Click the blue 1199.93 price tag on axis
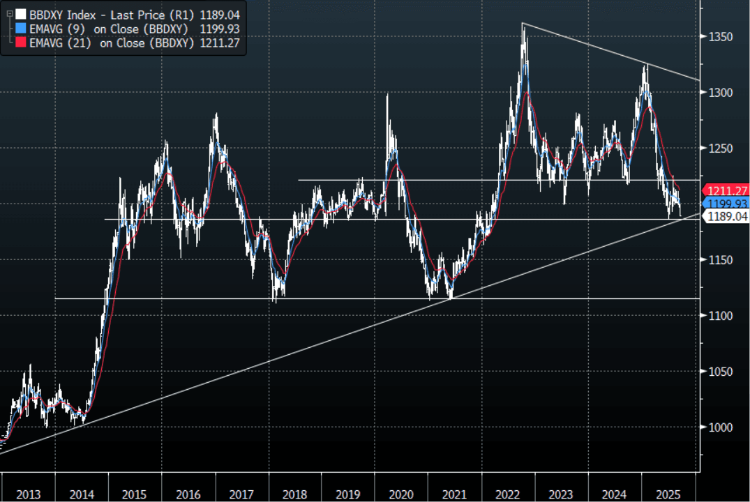The height and width of the screenshot is (502, 750). pyautogui.click(x=725, y=204)
